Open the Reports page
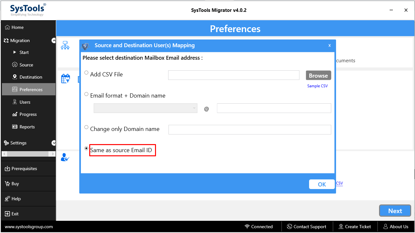 (x=27, y=127)
